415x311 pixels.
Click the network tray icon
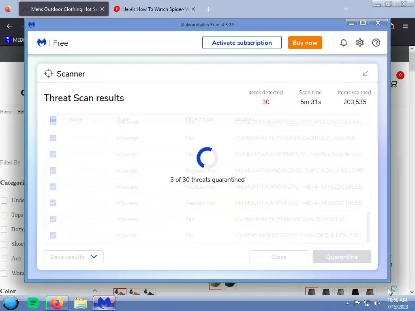(367, 303)
